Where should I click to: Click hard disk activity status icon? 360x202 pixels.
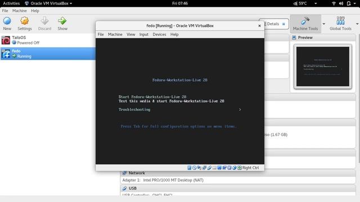(x=190, y=168)
